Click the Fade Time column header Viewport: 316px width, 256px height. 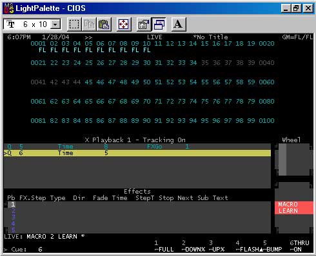pyautogui.click(x=110, y=198)
